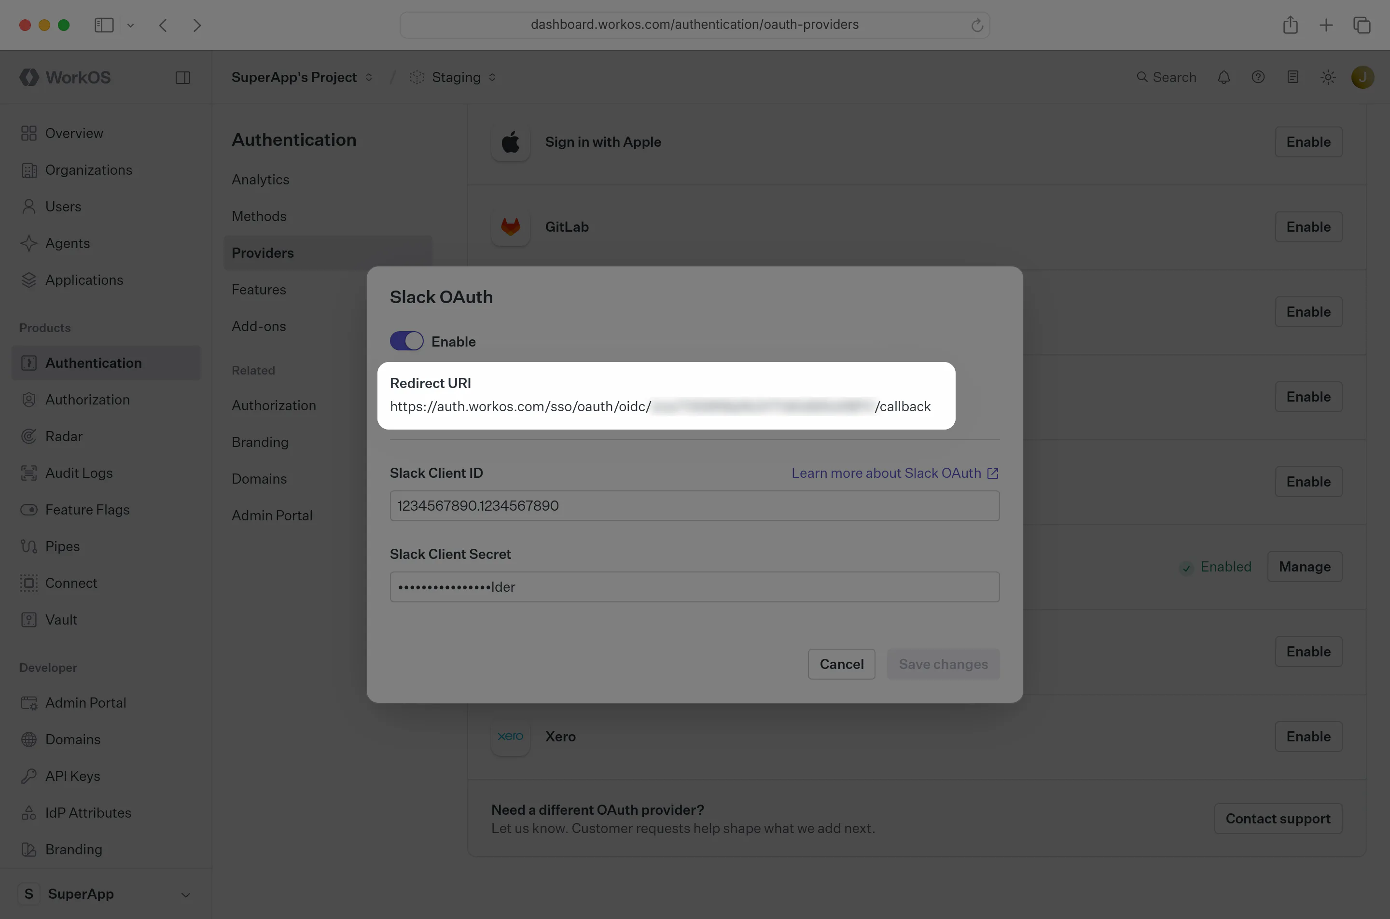
Task: Go forward in browser
Action: [197, 25]
